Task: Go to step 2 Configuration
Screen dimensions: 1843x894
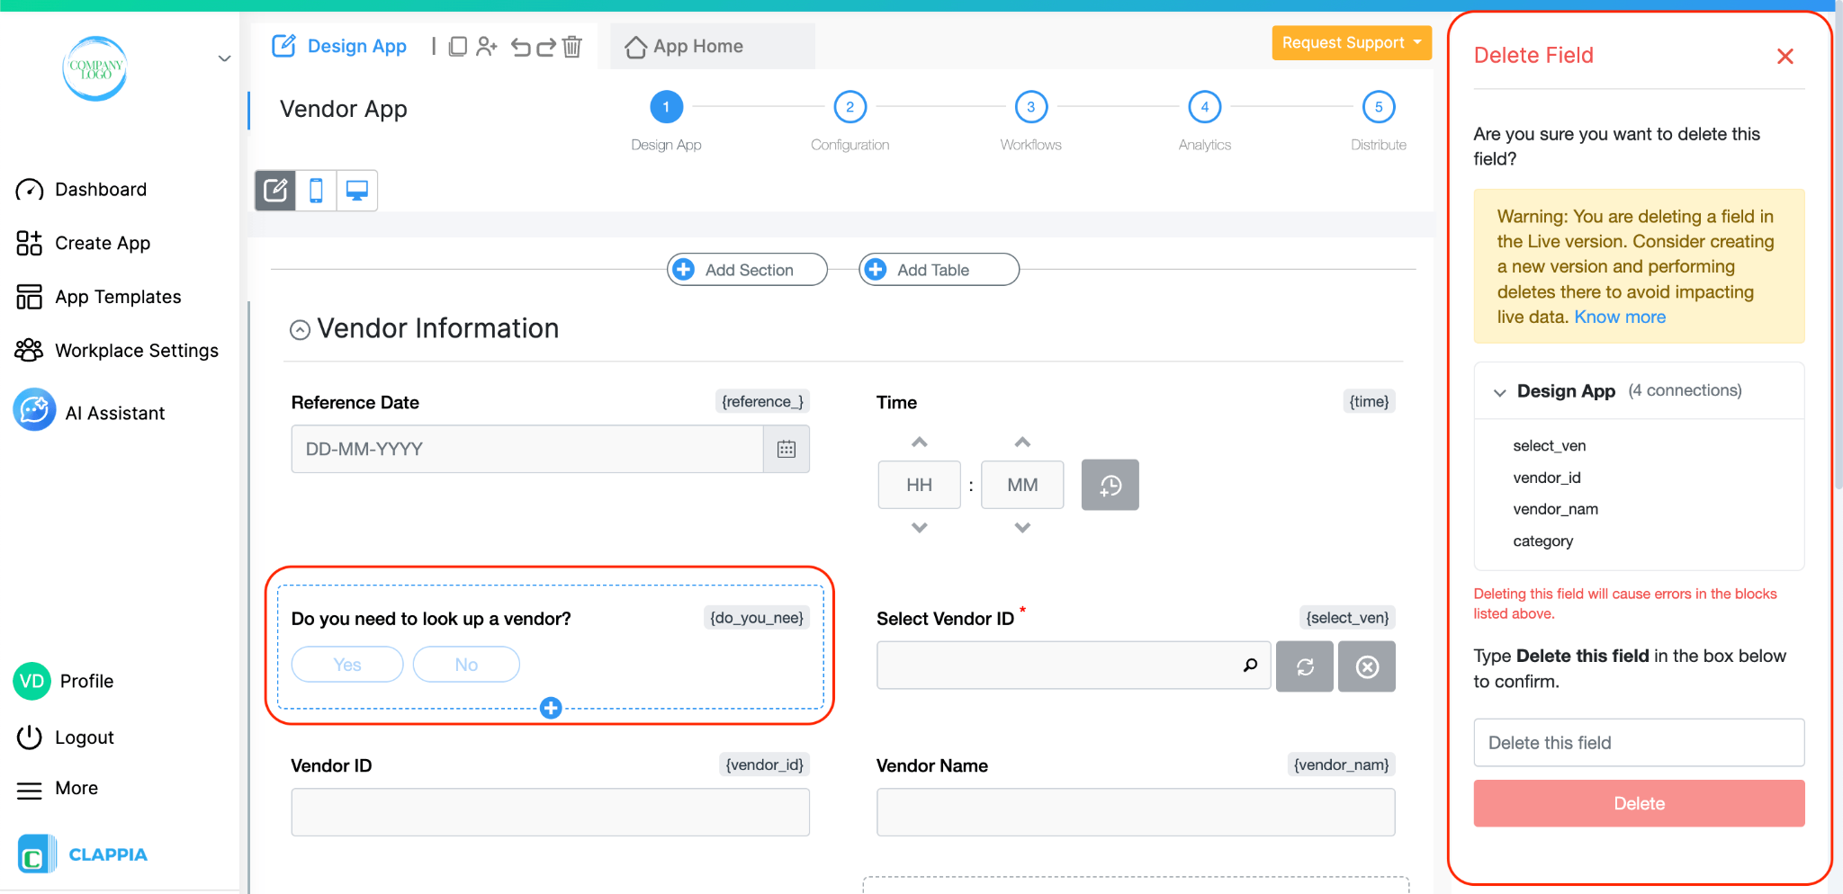Action: pos(850,107)
